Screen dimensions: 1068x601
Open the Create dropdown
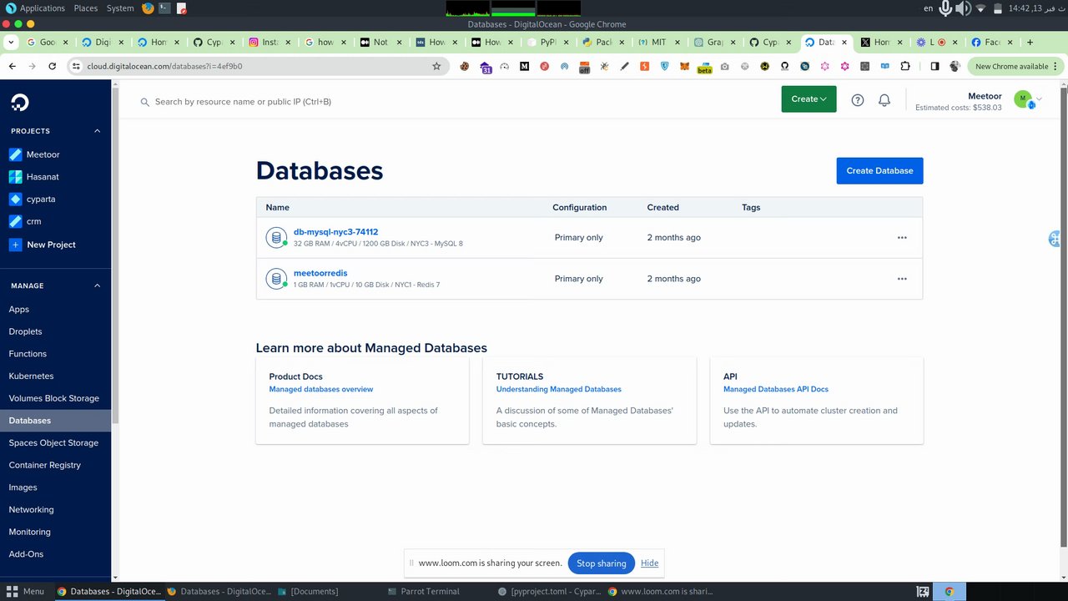pos(809,99)
